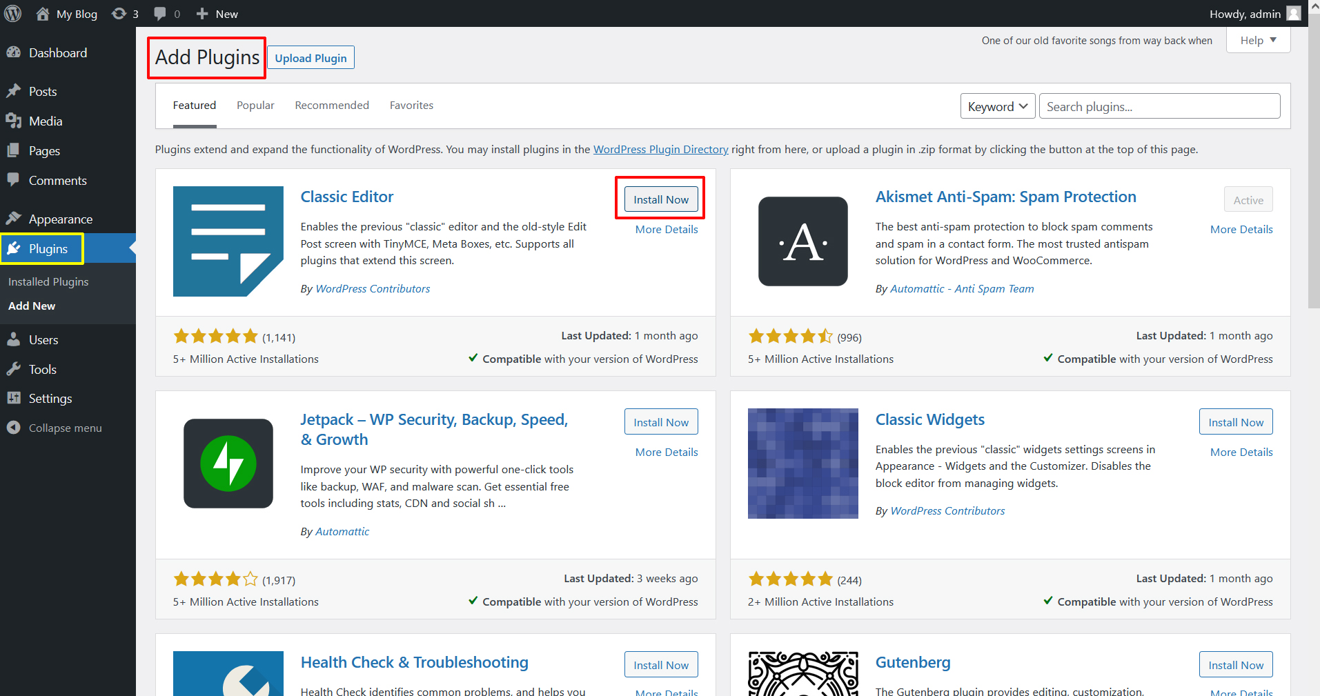1320x696 pixels.
Task: Click the admin avatar in top right corner
Action: [1293, 13]
